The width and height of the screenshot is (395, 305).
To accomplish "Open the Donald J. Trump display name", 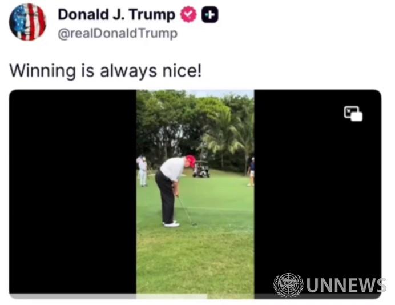I will pyautogui.click(x=116, y=15).
